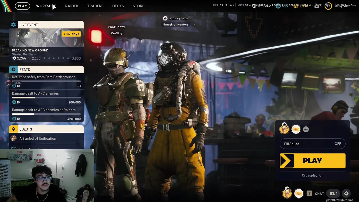Select the stinkynuts player nameplate above the diver
This screenshot has height=202, width=359.
(179, 18)
